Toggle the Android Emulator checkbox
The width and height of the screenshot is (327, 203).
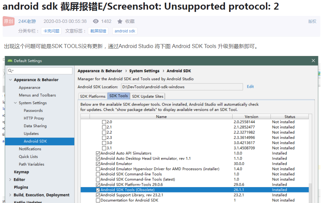click(98, 164)
